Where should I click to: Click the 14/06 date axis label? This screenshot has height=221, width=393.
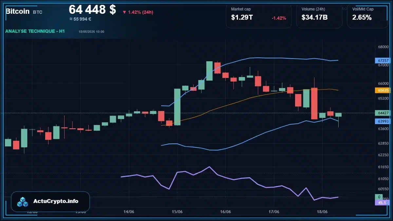[x=129, y=212]
